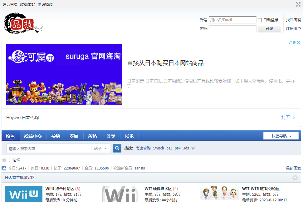Open the Wii logo forum thumbnail
The width and height of the screenshot is (303, 202).
(x=120, y=194)
